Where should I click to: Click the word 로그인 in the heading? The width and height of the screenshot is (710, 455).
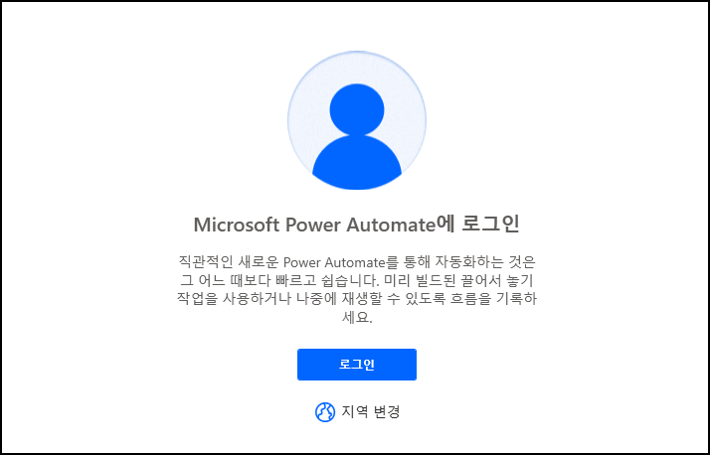point(491,225)
